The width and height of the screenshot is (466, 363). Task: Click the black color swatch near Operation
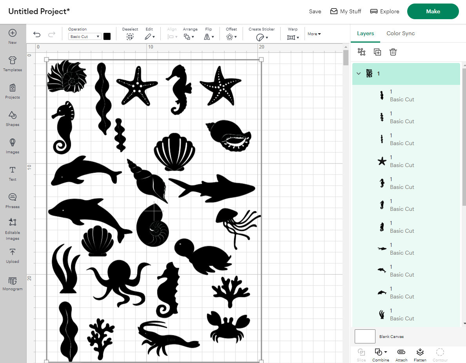107,36
